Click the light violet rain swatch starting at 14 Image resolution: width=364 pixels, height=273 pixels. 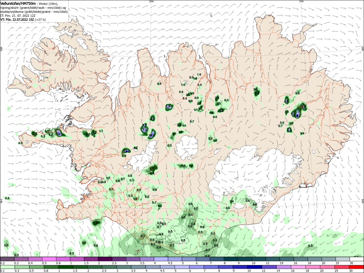284,267
